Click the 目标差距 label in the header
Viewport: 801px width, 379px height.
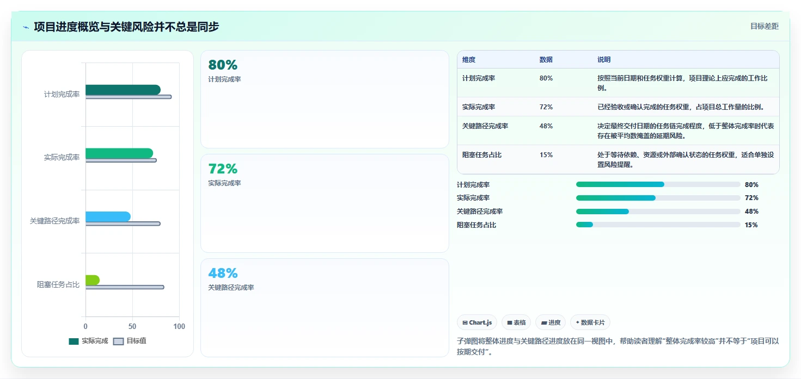[764, 26]
